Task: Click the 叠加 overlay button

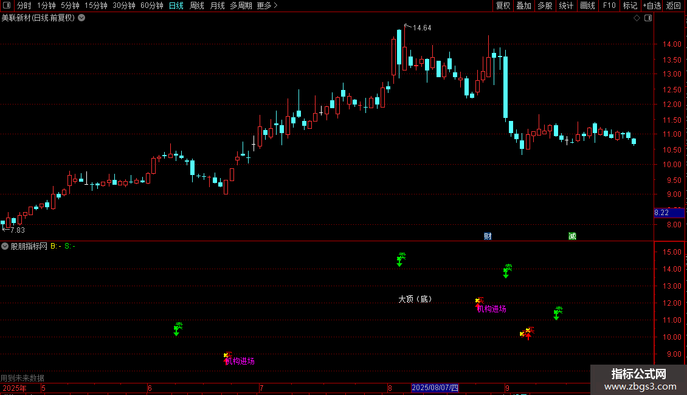Action: tap(523, 5)
